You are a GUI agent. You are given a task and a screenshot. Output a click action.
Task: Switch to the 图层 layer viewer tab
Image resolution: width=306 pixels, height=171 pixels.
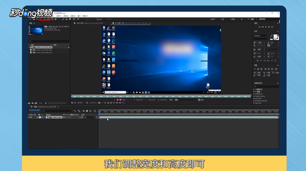(x=133, y=23)
